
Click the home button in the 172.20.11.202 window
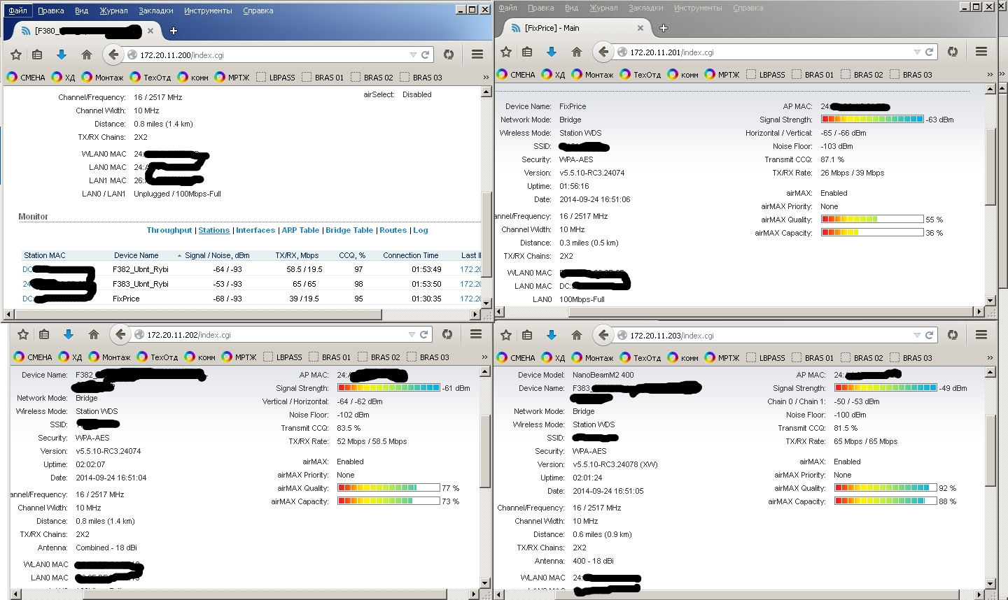pos(94,334)
